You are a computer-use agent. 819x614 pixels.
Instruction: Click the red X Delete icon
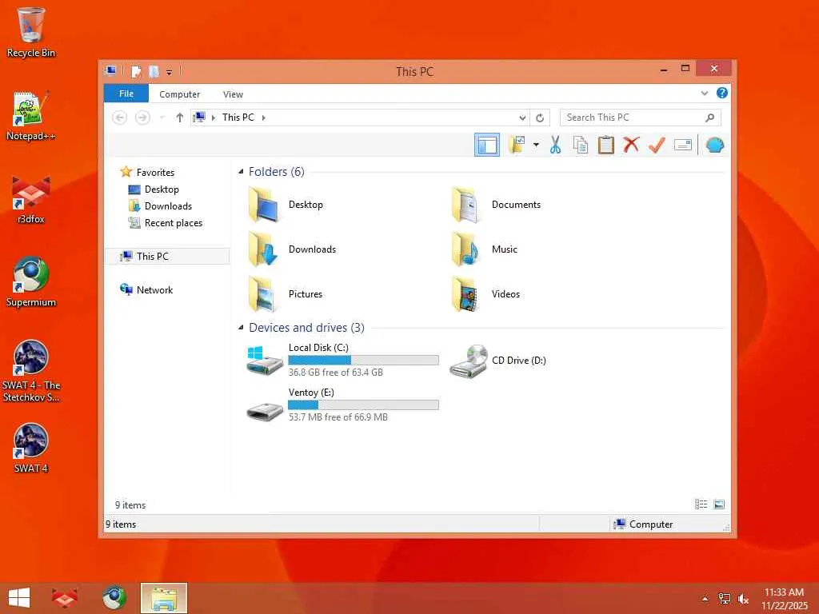click(x=631, y=145)
